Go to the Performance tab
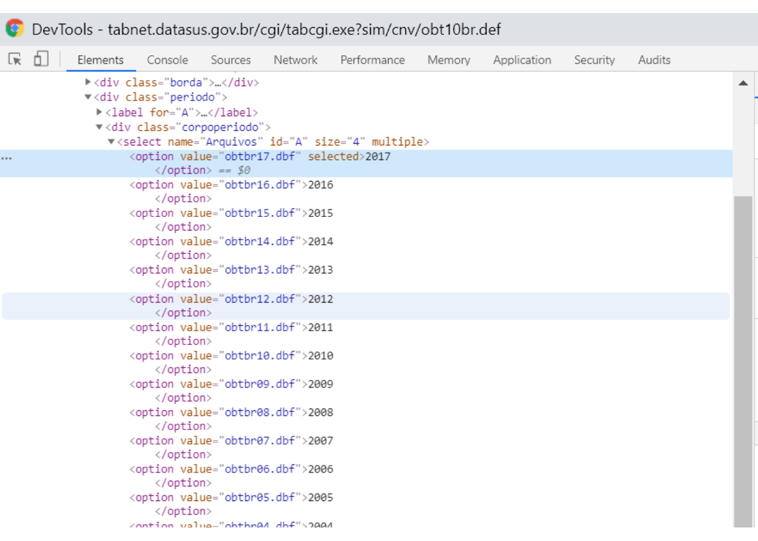The height and width of the screenshot is (541, 758). click(372, 60)
